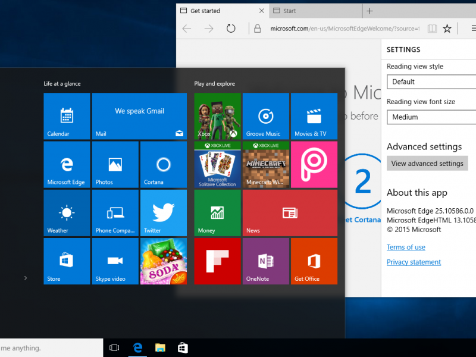476x357 pixels.
Task: Open the Movies & TV tile
Action: pyautogui.click(x=314, y=116)
